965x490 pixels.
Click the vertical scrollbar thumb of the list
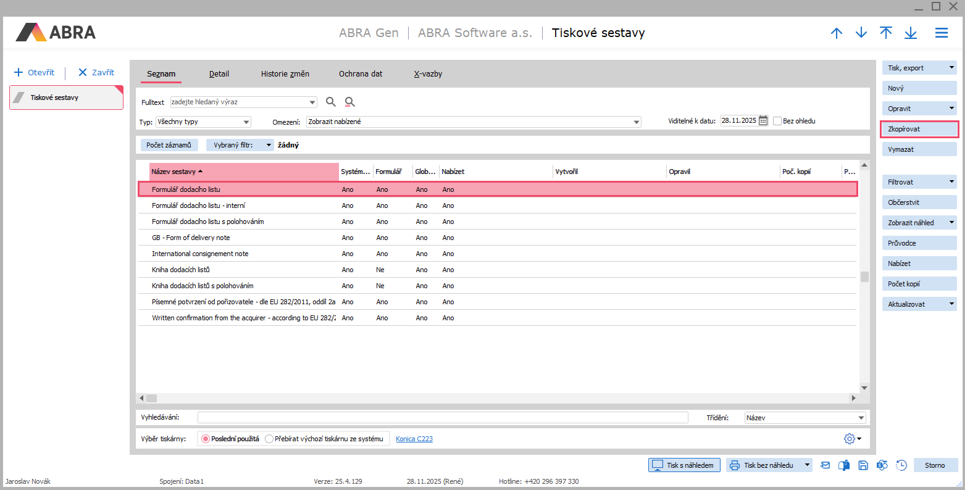[x=864, y=276]
